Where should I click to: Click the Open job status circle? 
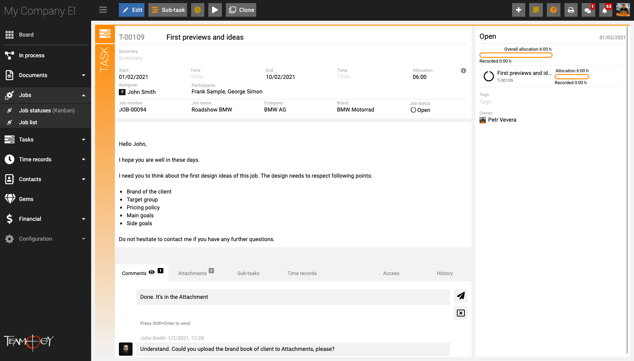[x=413, y=110]
